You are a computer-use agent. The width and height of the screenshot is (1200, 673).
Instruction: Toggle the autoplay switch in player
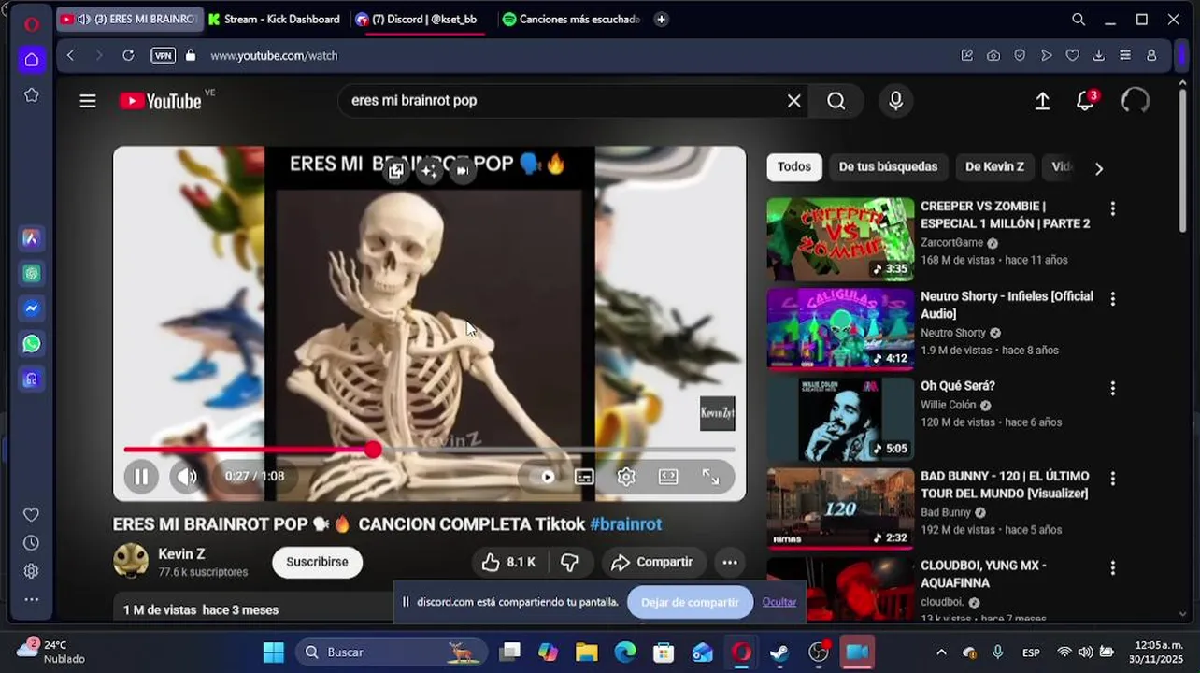542,477
